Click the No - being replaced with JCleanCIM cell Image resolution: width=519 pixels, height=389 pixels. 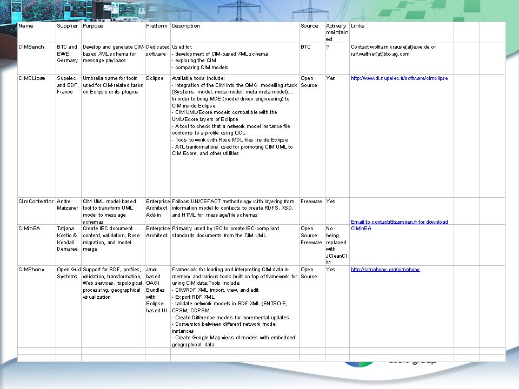coord(337,245)
